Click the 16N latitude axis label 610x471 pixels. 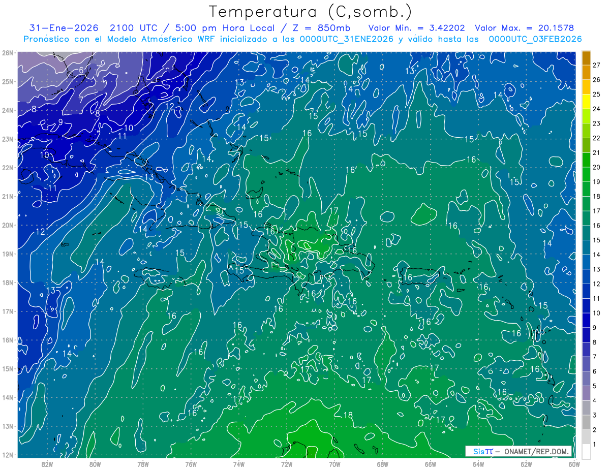click(x=7, y=340)
